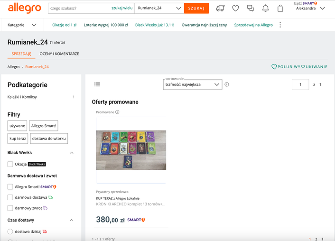Viewport: 335px width, 241px height.
Task: Open shopping cart bag icon
Action: (280, 8)
